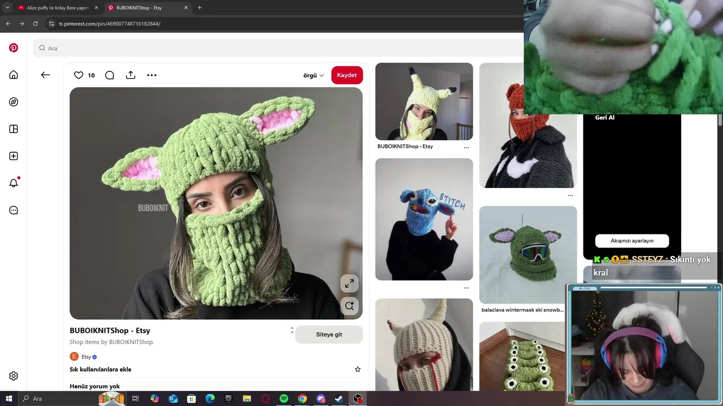Add pin to favorites with star icon
Viewport: 723px width, 406px height.
358,369
